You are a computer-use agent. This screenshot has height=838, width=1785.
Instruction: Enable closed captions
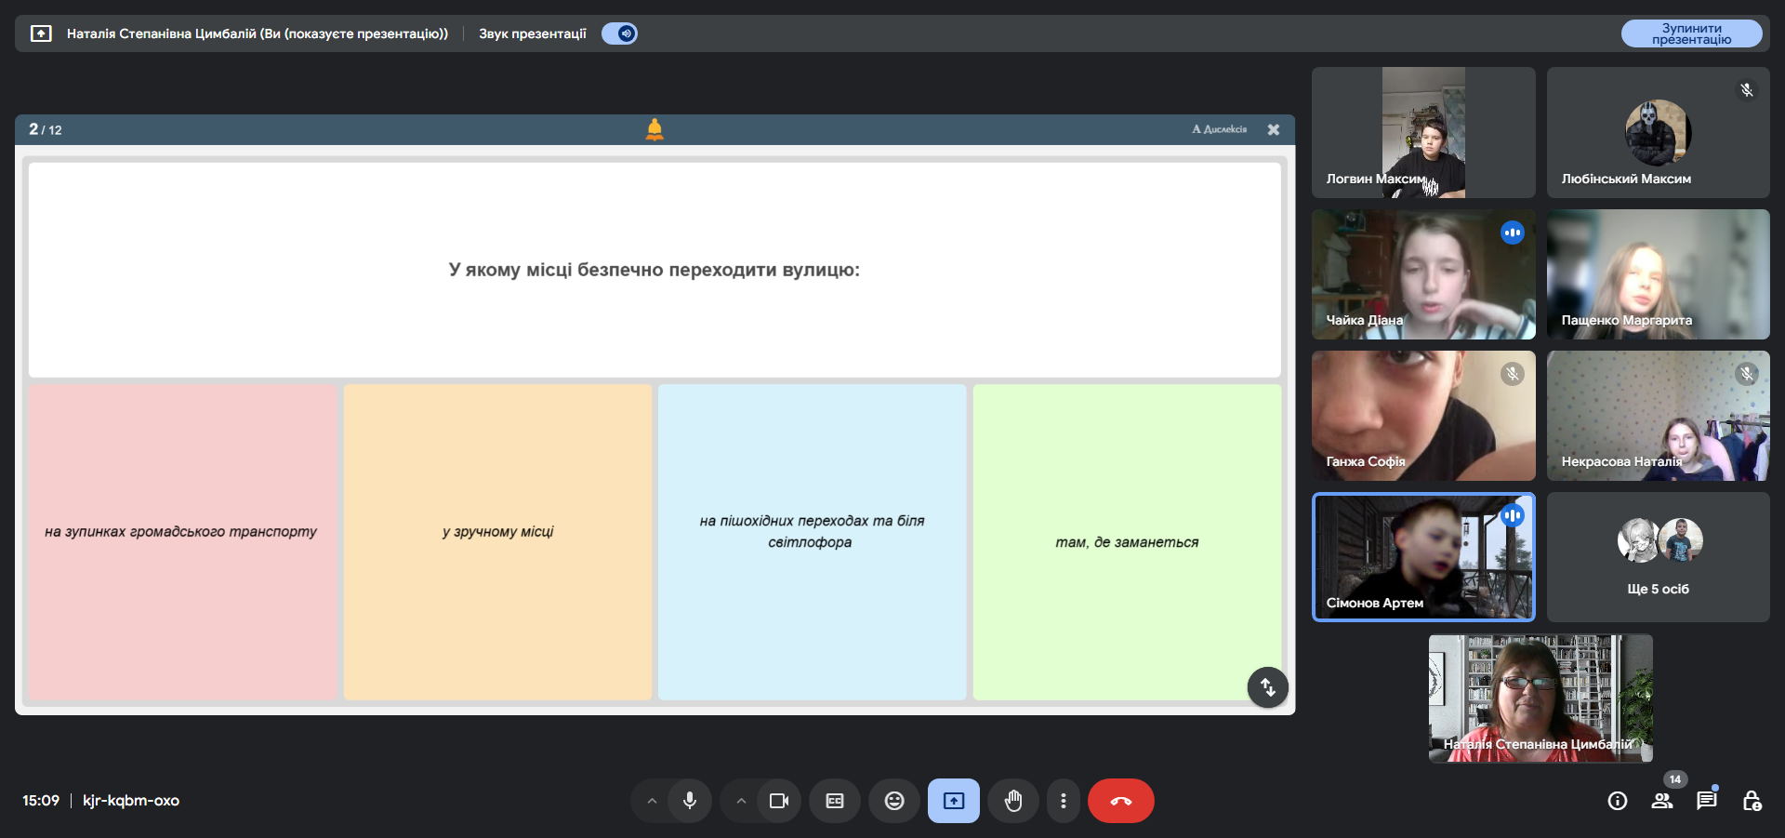(835, 801)
